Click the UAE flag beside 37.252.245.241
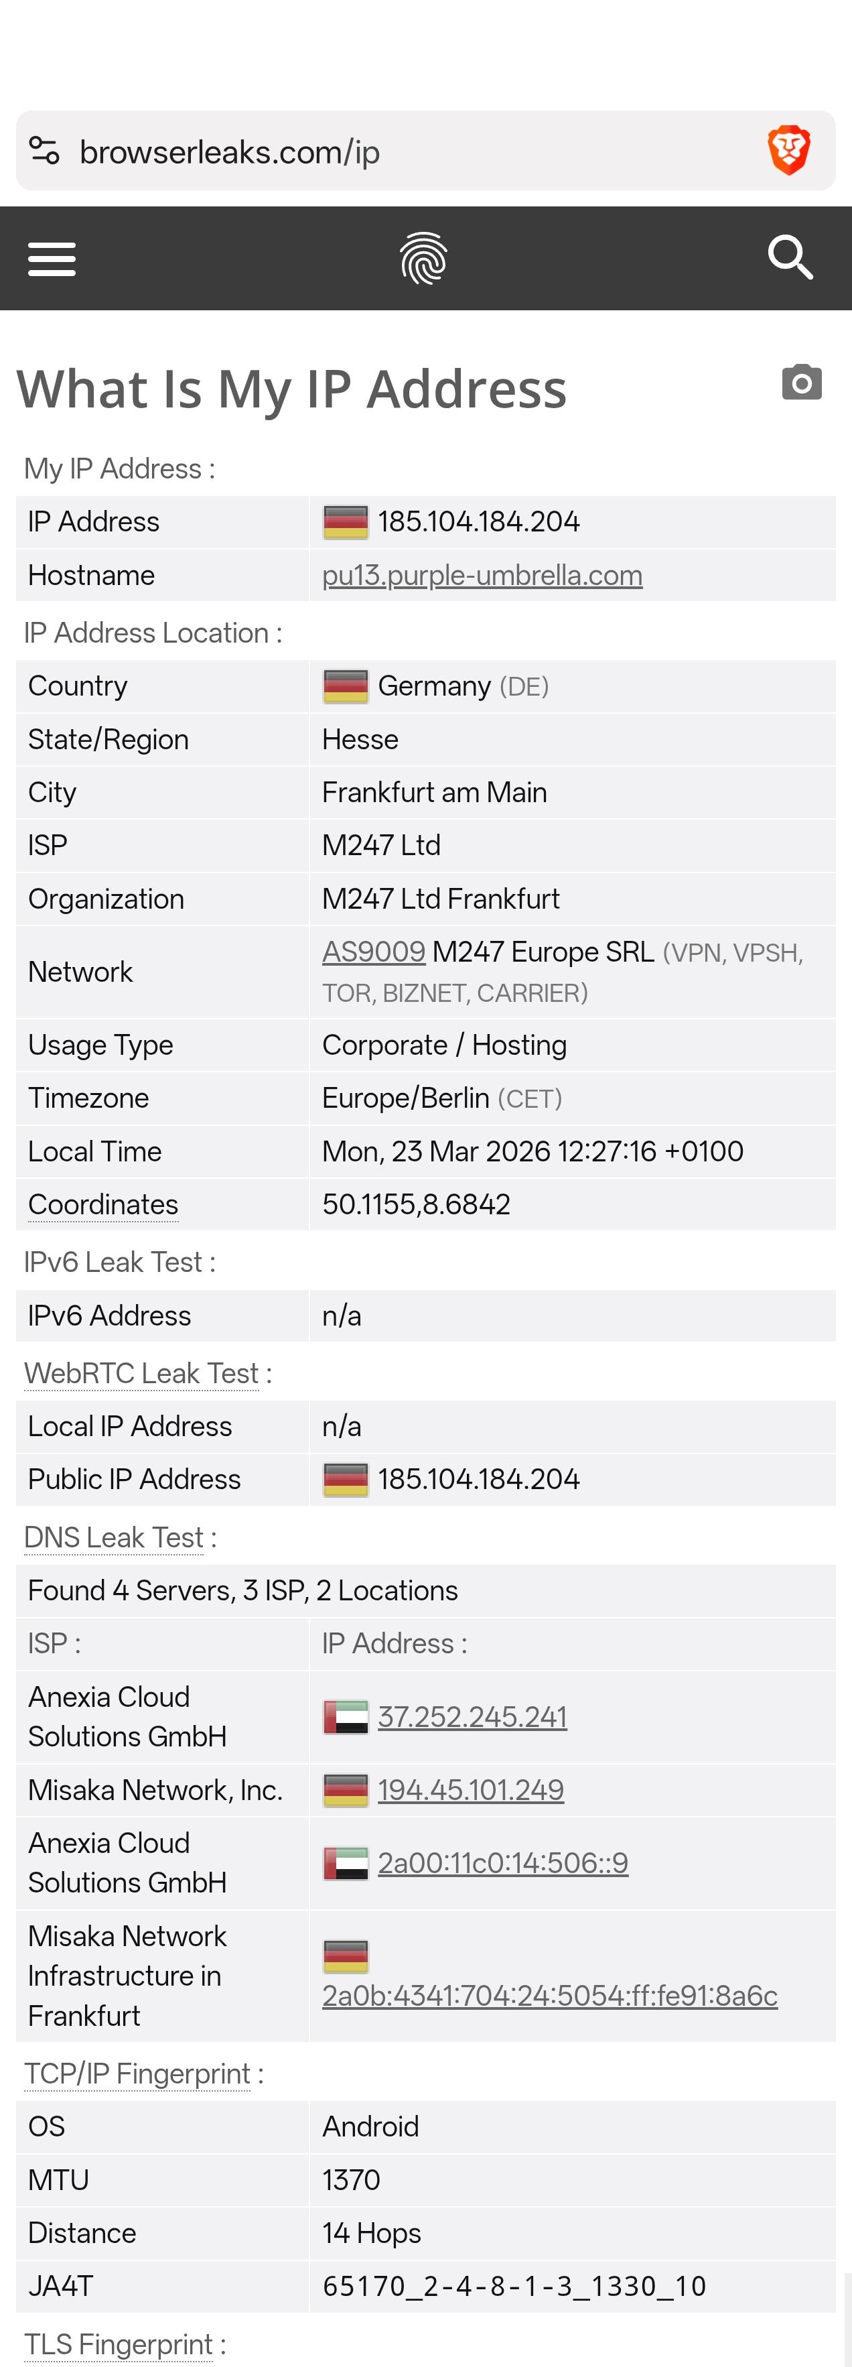Viewport: 852px width, 2367px height. click(x=345, y=1716)
